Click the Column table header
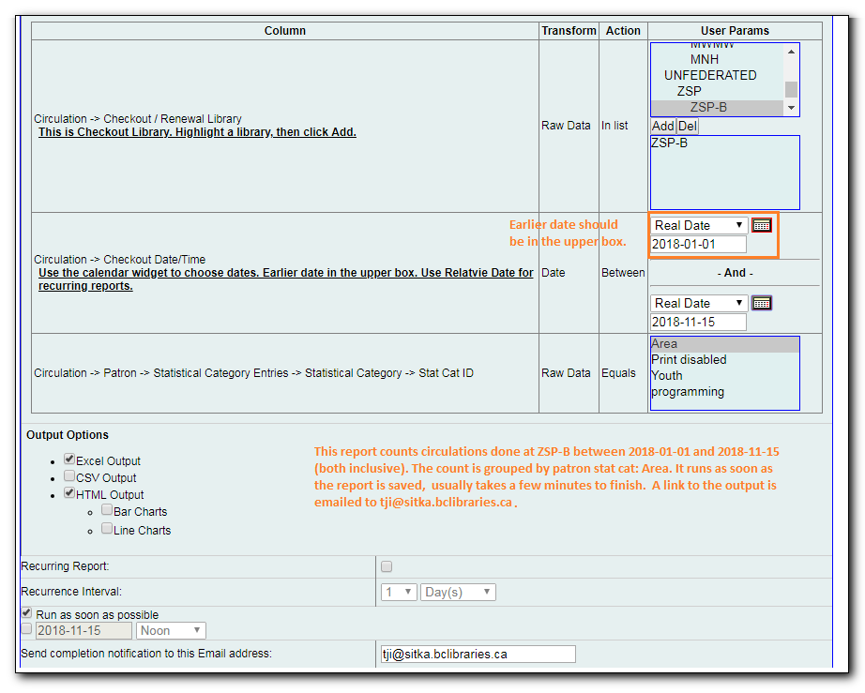Viewport: 865px width, 693px height. tap(284, 31)
